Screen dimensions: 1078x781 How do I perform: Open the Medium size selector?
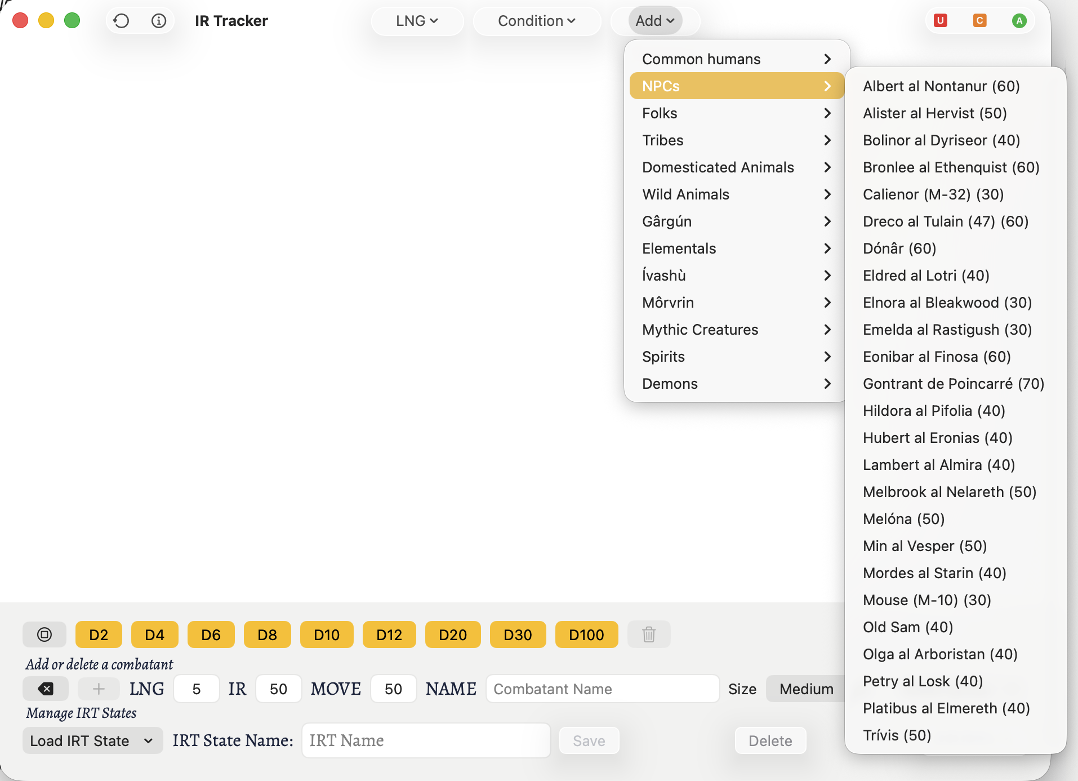(806, 689)
